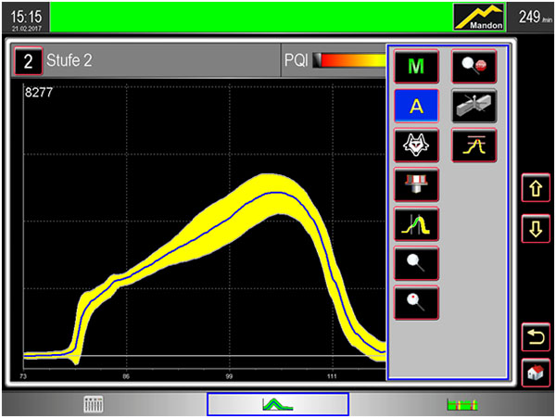Open the press tool icon

[x=416, y=184]
